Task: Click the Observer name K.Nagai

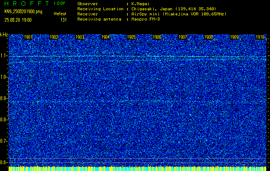Action: click(141, 4)
